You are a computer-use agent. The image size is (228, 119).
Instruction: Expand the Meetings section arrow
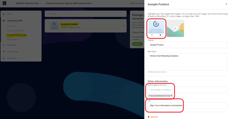[38, 45]
